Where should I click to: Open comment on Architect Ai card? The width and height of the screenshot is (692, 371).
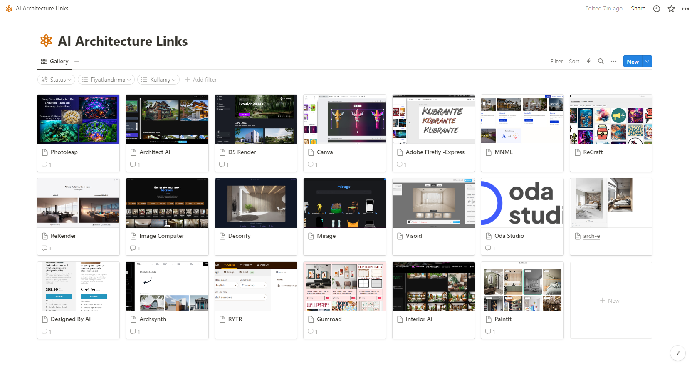coord(135,164)
